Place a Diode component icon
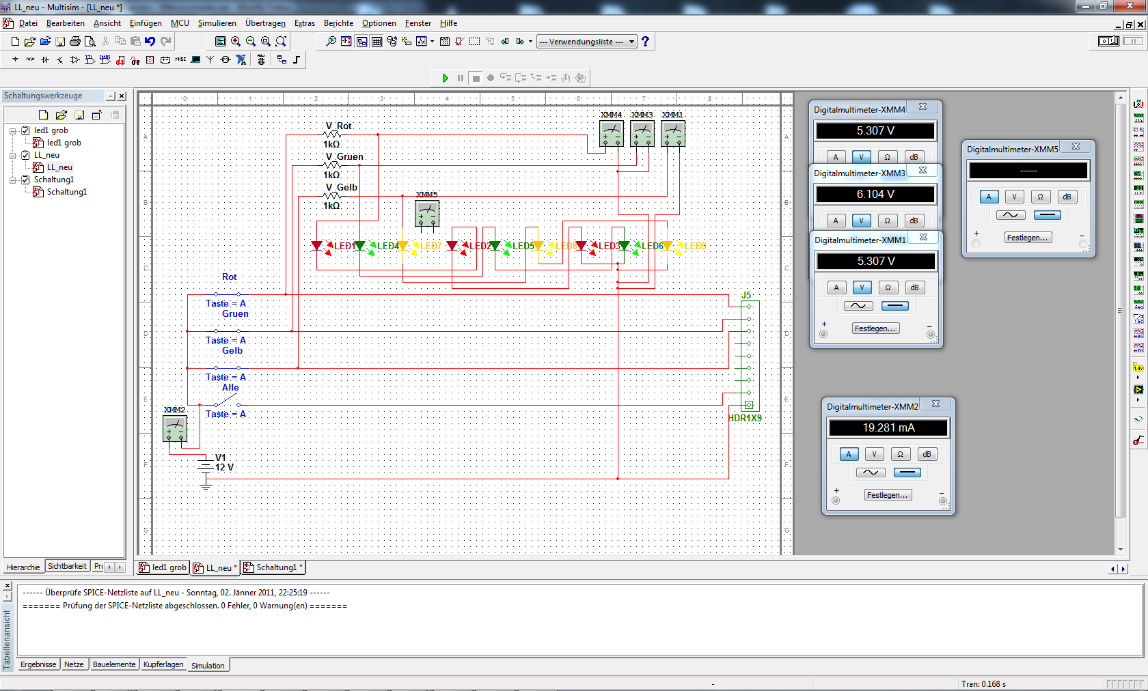This screenshot has width=1148, height=691. coord(45,60)
